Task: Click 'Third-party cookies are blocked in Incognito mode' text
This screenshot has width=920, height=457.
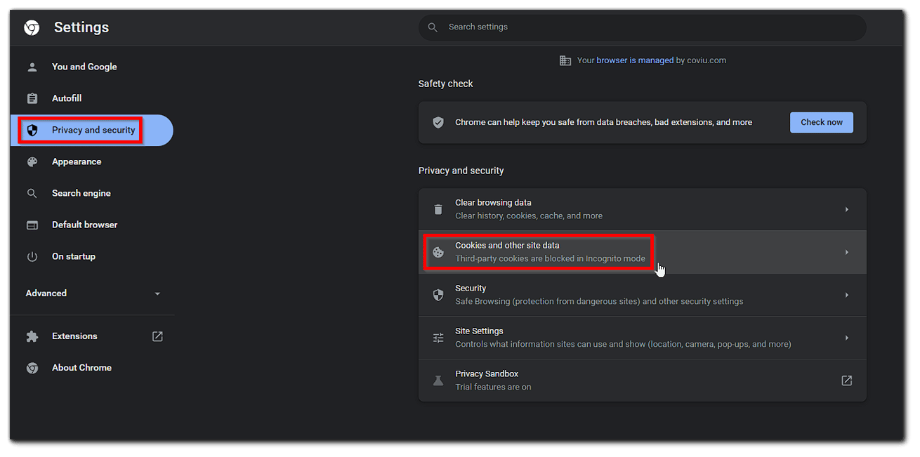Action: coord(550,258)
